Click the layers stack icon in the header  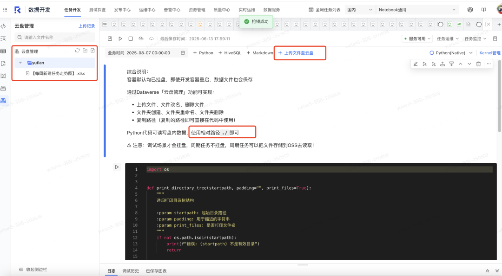pos(470,10)
